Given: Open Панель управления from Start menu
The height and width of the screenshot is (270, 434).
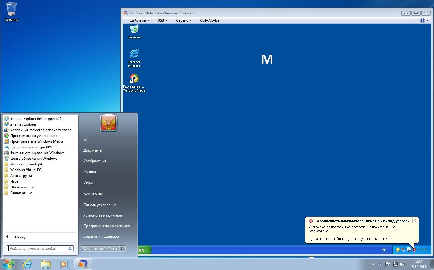Looking at the screenshot, I should tap(100, 205).
